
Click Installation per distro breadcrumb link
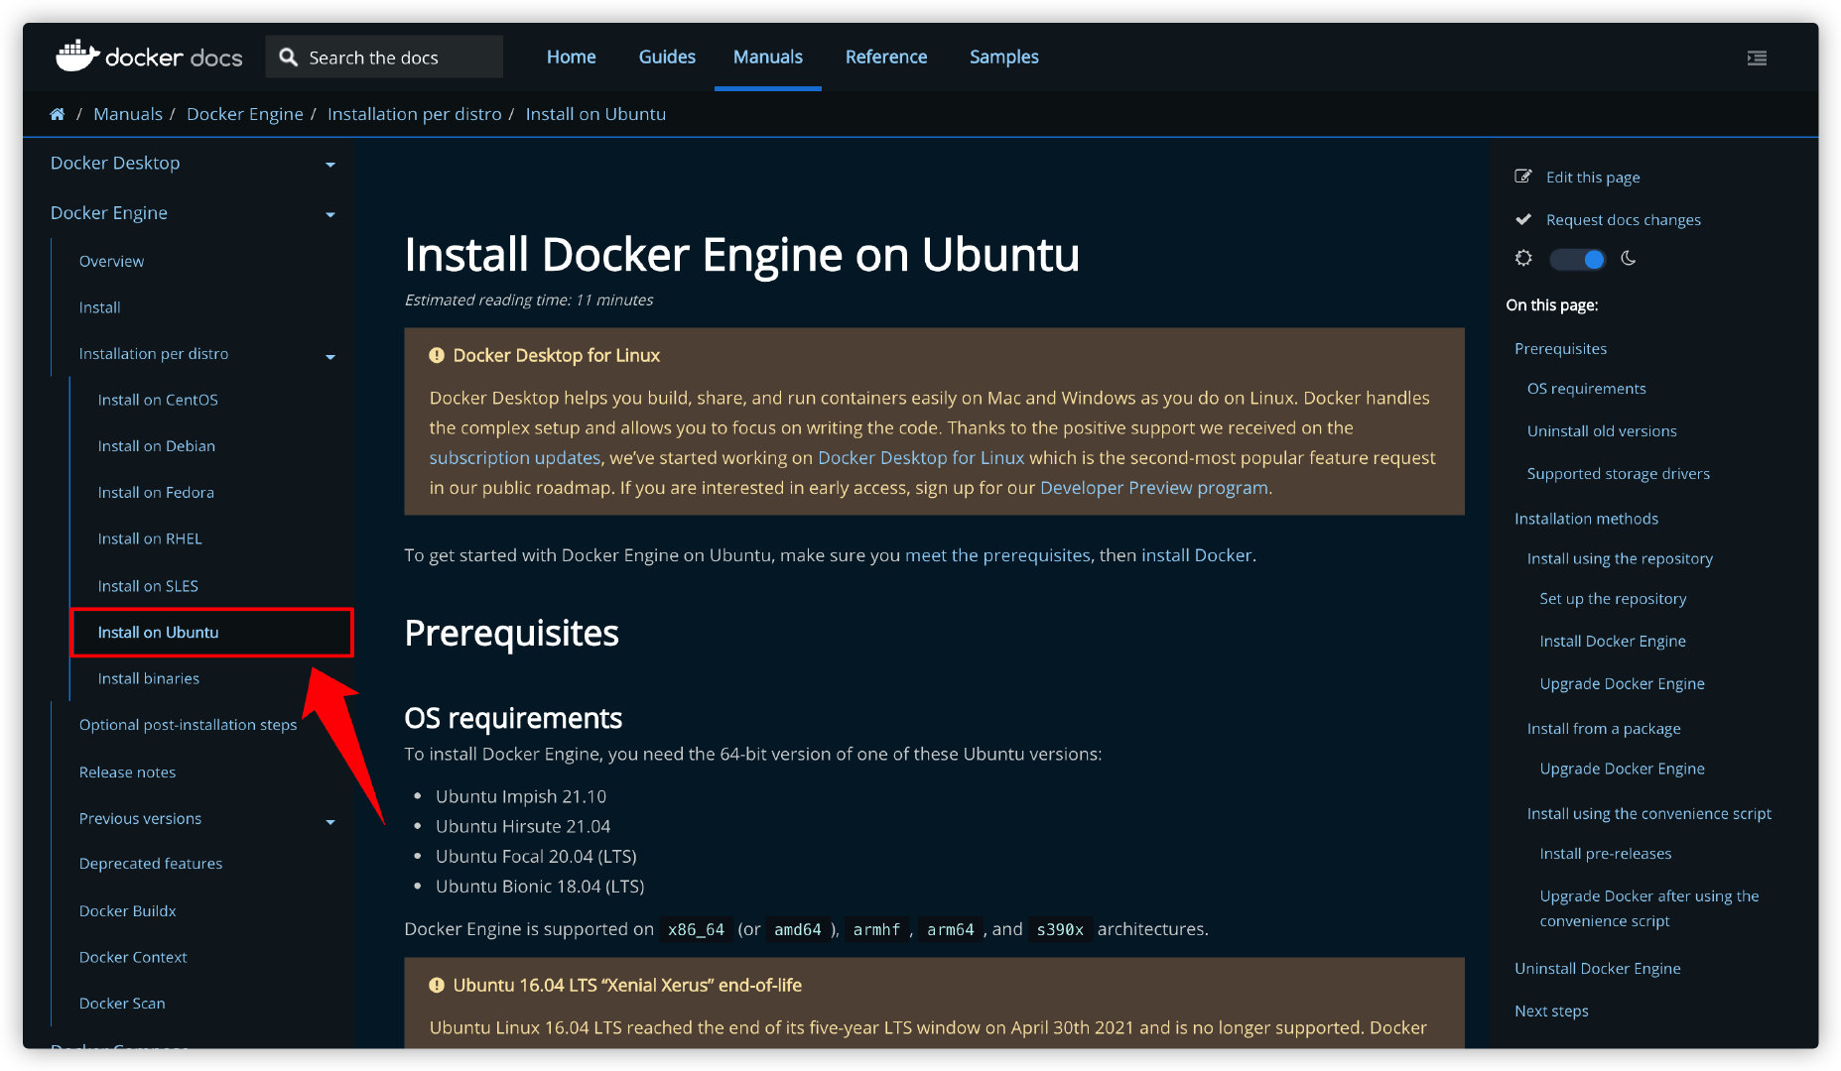[x=415, y=114]
